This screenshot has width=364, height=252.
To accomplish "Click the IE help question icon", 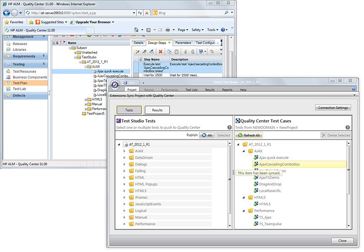I will click(x=223, y=30).
